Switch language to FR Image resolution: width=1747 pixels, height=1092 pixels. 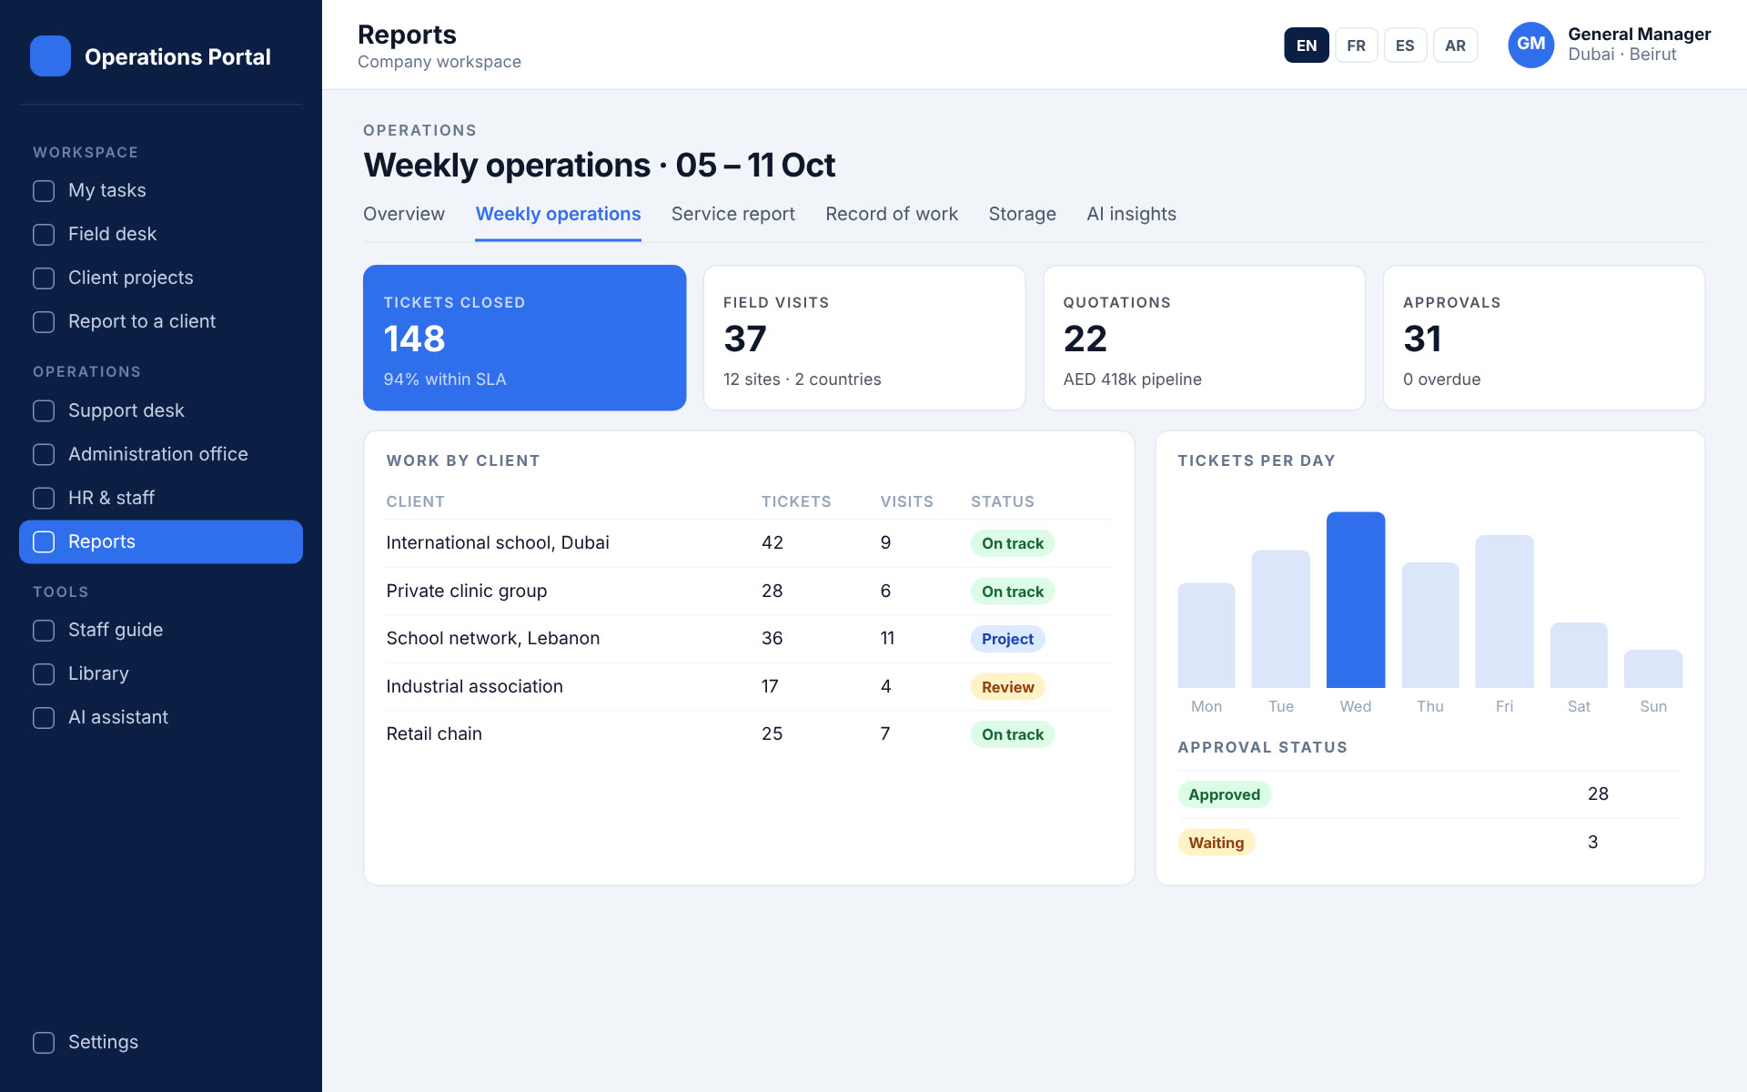(1356, 45)
